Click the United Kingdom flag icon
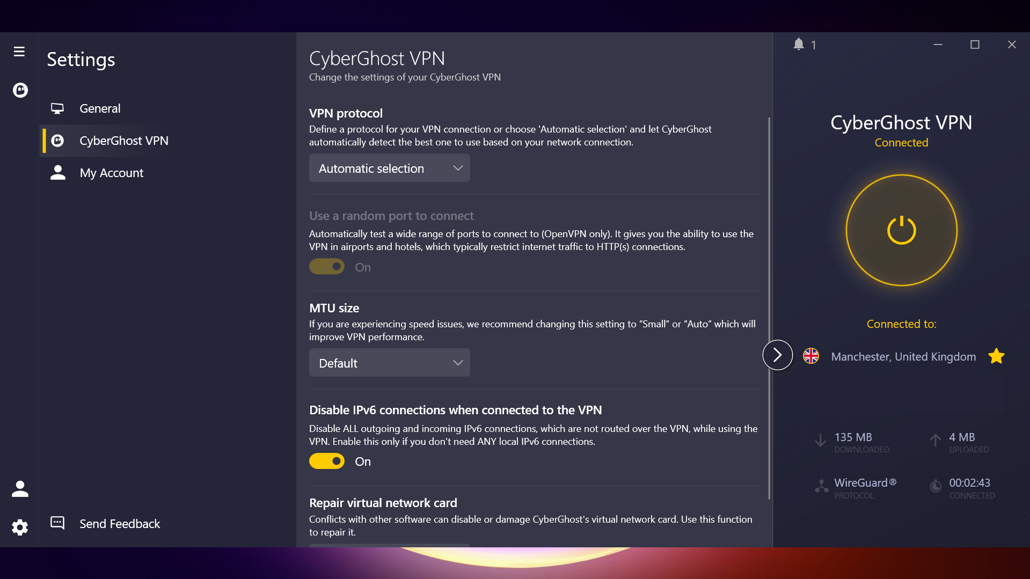The width and height of the screenshot is (1030, 579). pos(811,356)
